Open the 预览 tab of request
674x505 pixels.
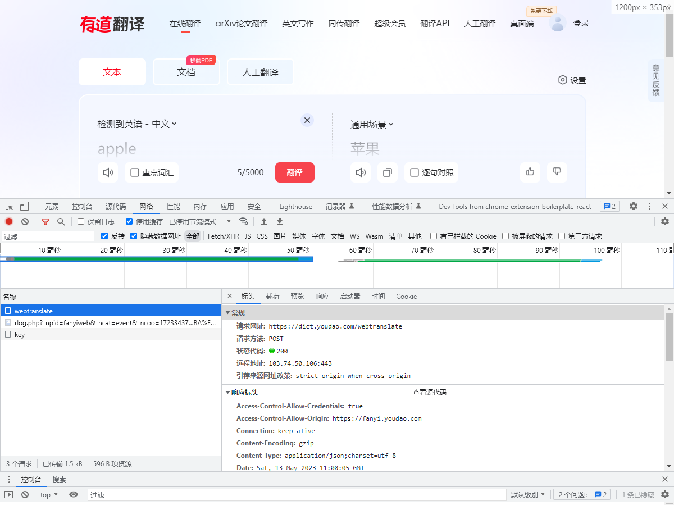pyautogui.click(x=297, y=296)
